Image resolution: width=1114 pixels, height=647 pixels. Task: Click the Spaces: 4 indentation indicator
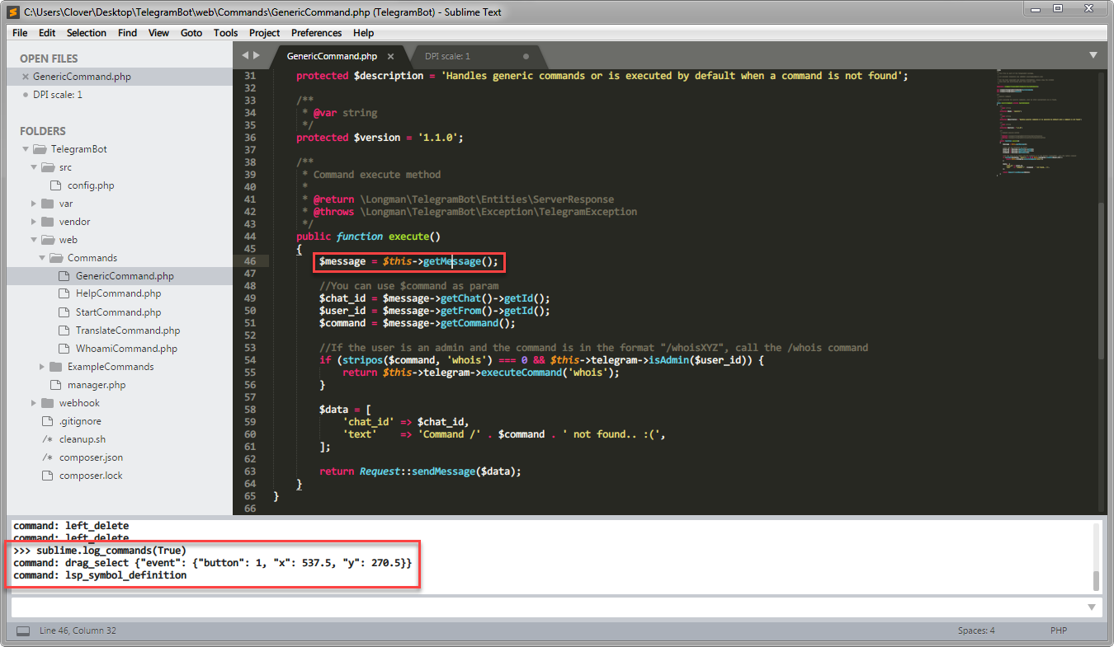tap(976, 630)
